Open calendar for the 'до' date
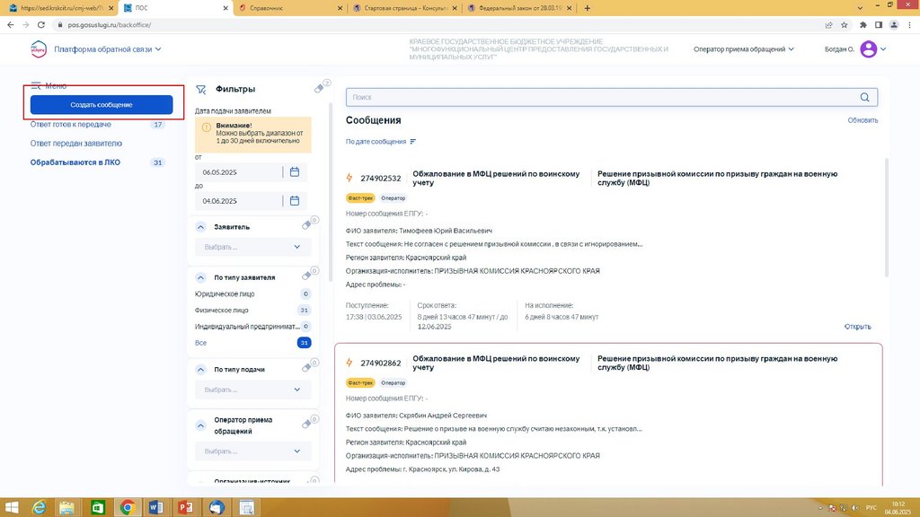Image resolution: width=920 pixels, height=517 pixels. (x=295, y=200)
